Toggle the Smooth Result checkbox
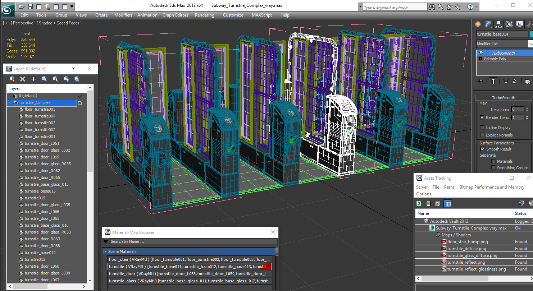The width and height of the screenshot is (533, 291). pos(482,149)
